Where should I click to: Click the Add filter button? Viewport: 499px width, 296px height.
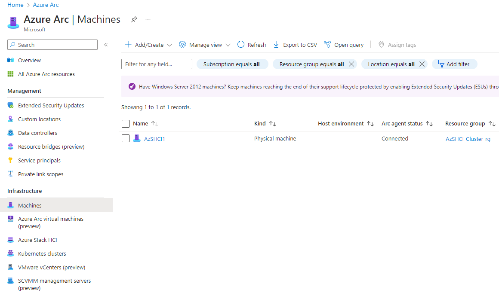pos(454,64)
